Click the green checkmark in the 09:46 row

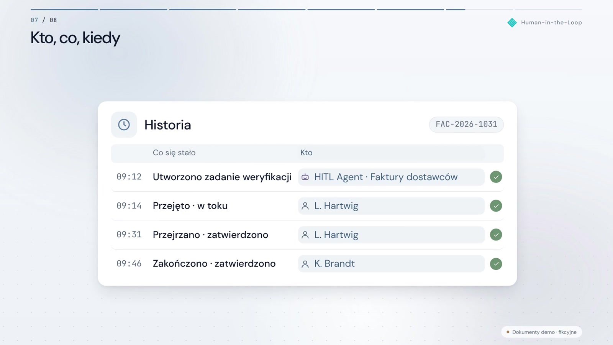(x=496, y=264)
